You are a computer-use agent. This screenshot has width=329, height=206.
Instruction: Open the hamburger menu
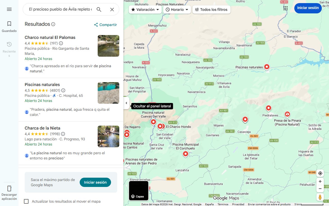(x=9, y=9)
